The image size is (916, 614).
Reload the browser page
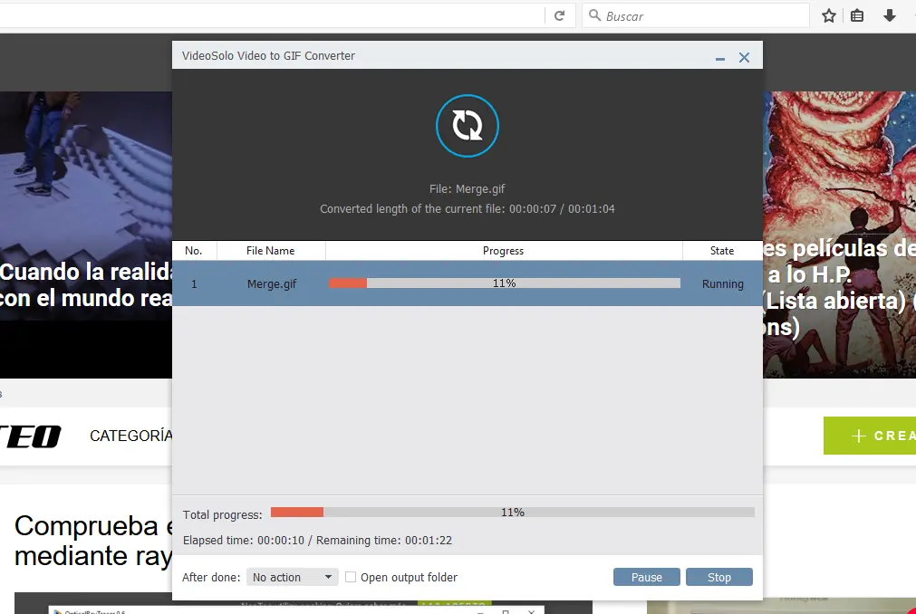tap(559, 15)
